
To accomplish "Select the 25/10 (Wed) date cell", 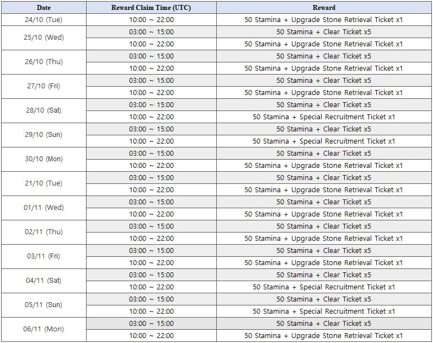I will [x=44, y=38].
